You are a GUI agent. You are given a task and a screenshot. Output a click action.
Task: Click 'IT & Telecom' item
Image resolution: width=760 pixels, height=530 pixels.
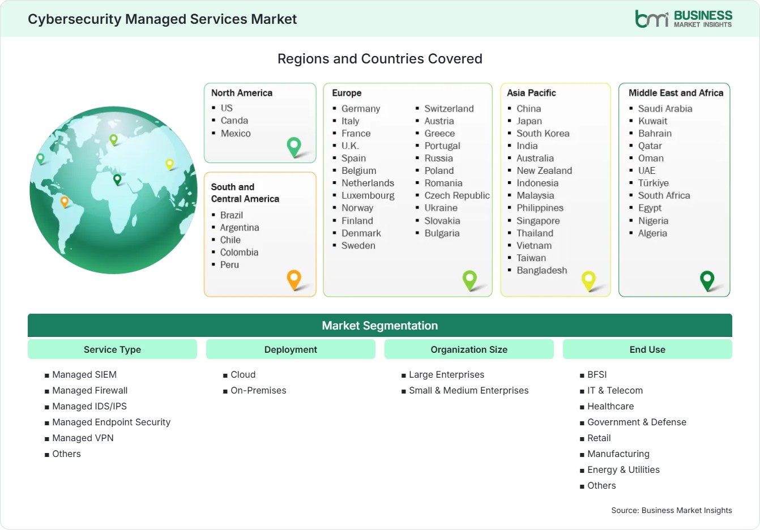point(615,390)
